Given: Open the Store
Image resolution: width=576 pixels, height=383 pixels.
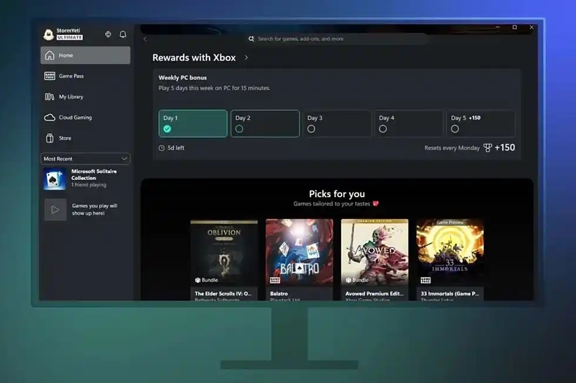Looking at the screenshot, I should [x=85, y=138].
